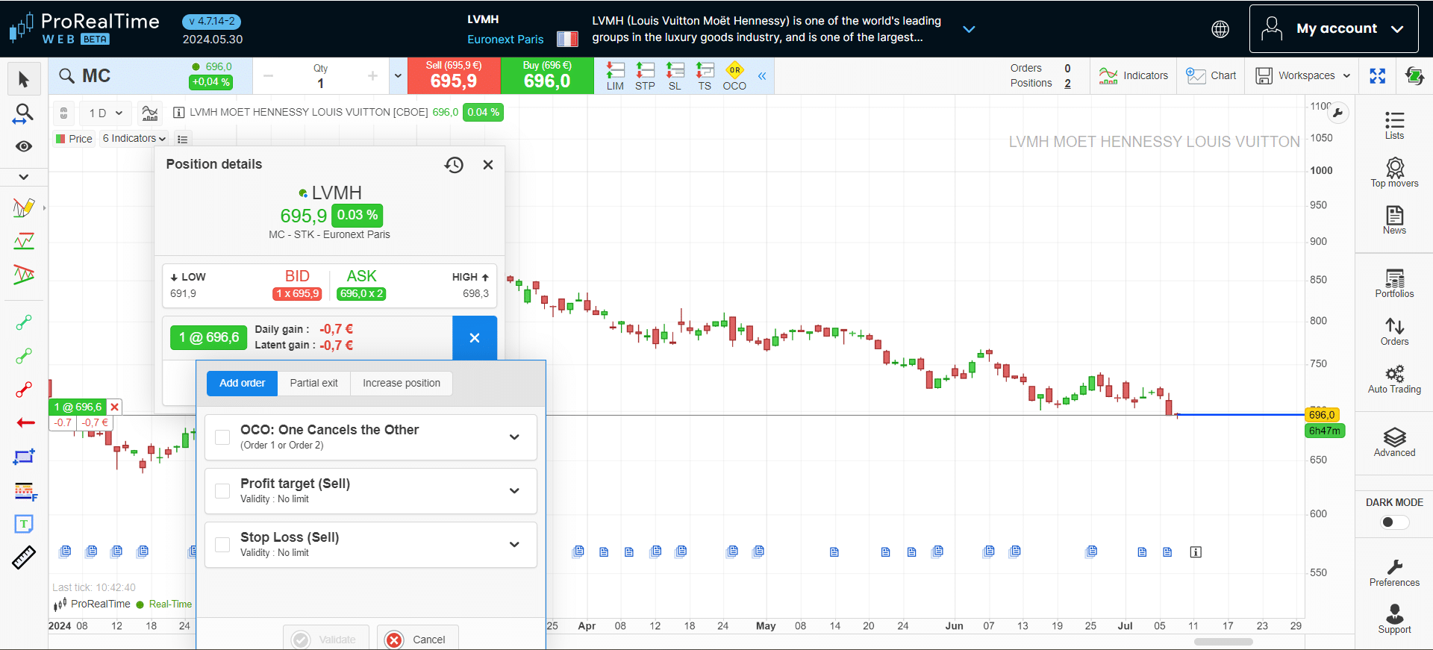Click the chart settings wrench icon
The height and width of the screenshot is (650, 1433).
[1338, 113]
